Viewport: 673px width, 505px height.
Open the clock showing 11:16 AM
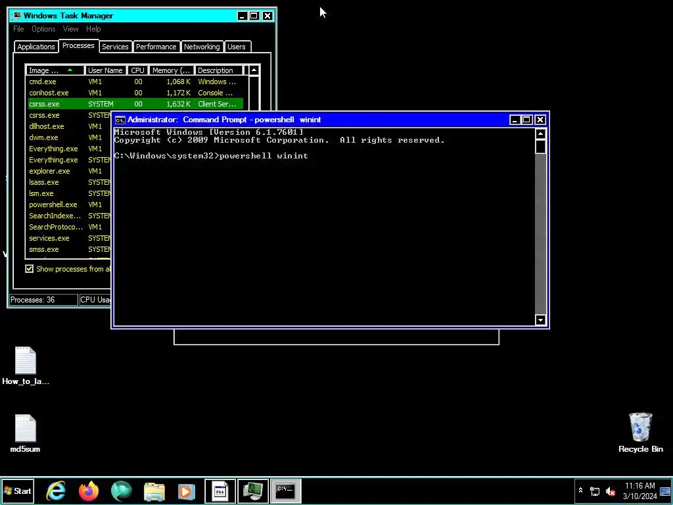[x=640, y=491]
